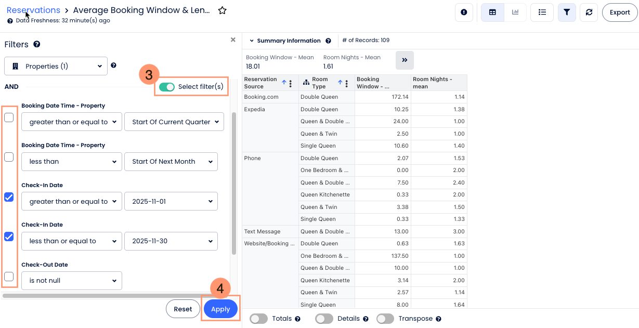Go to Reservations breadcrumb link
639x328 pixels.
[33, 10]
